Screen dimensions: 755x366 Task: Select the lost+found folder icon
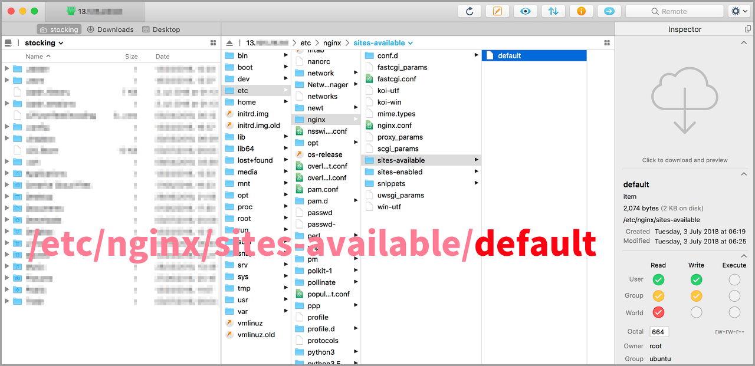[x=230, y=160]
